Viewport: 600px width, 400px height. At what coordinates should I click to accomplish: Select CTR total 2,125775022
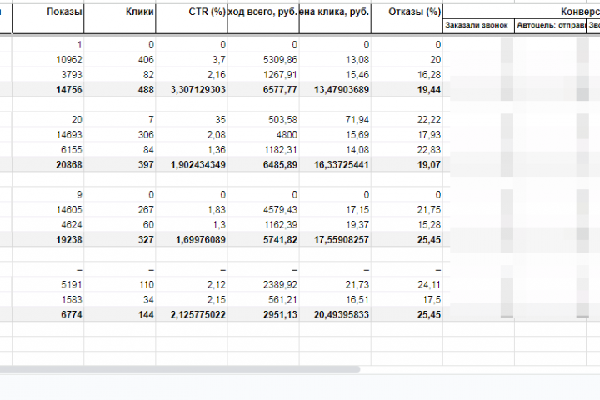(192, 315)
